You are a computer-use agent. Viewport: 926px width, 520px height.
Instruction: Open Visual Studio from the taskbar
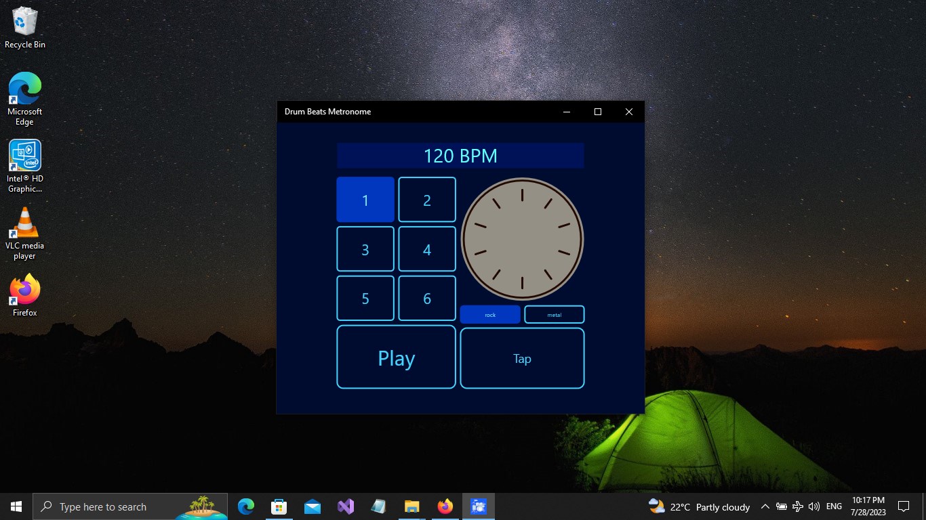[345, 506]
